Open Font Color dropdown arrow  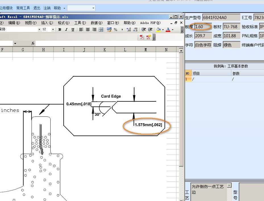(x=172, y=30)
